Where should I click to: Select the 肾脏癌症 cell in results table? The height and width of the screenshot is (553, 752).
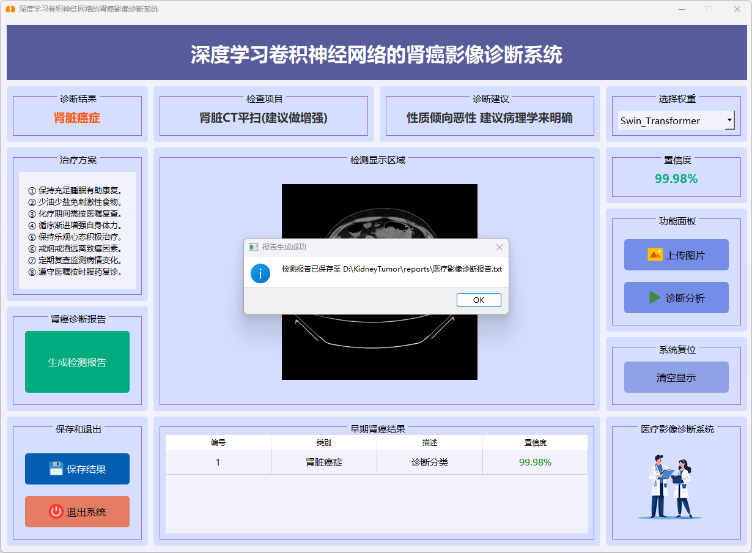click(324, 462)
